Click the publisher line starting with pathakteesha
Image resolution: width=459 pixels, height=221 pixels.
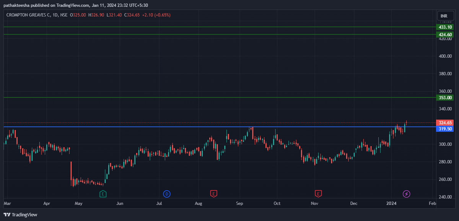pyautogui.click(x=76, y=5)
